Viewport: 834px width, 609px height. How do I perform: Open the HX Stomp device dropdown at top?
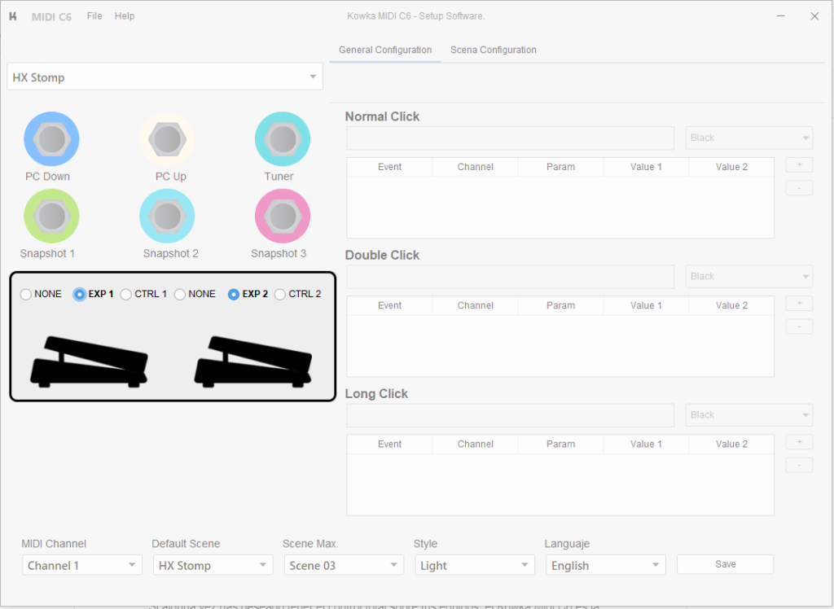pos(165,77)
